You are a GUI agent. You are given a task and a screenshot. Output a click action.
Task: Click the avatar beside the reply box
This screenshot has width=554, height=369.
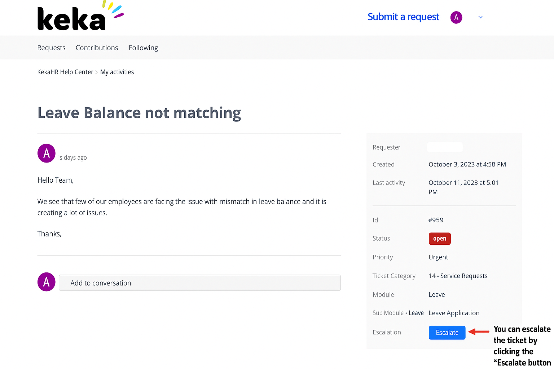click(x=47, y=282)
